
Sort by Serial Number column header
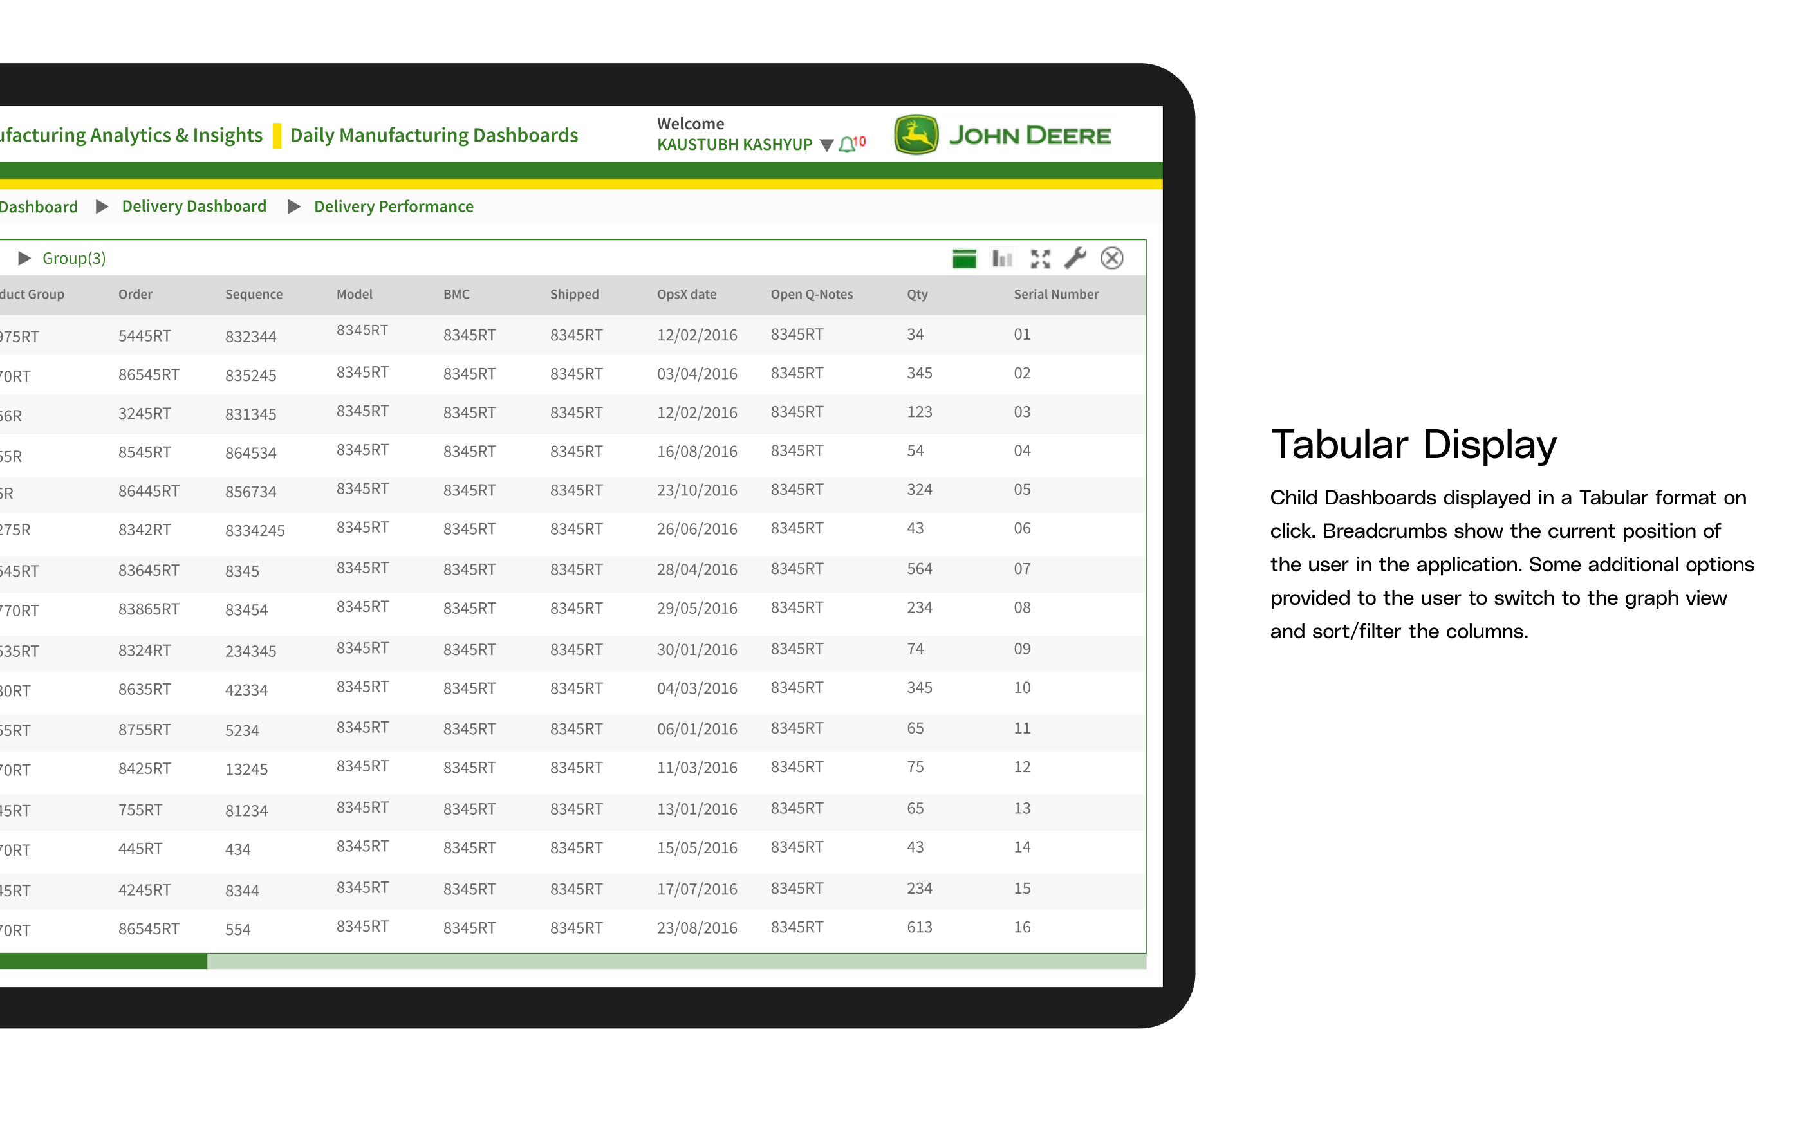[1055, 294]
